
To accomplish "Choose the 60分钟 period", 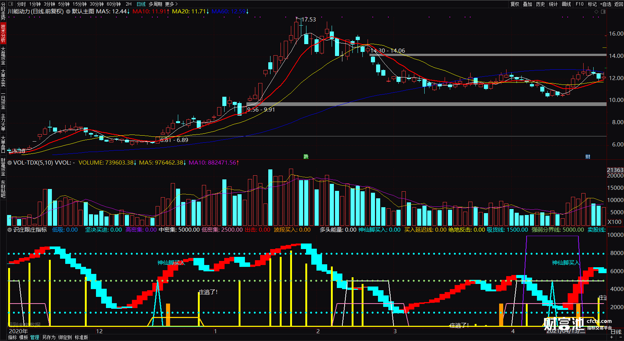I will coord(114,4).
